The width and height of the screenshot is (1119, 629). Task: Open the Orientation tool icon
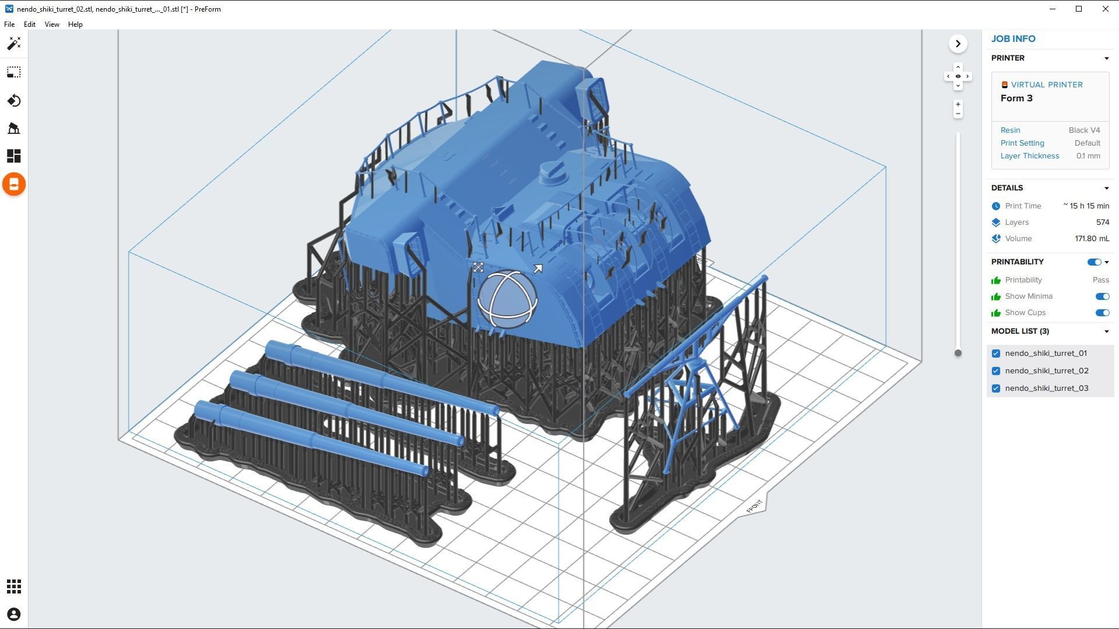coord(14,101)
